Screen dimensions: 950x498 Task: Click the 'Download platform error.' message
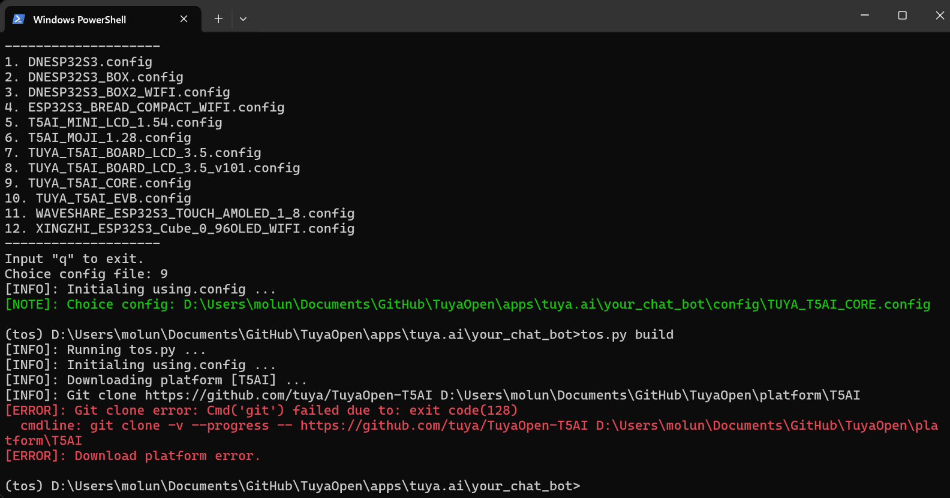tap(167, 456)
